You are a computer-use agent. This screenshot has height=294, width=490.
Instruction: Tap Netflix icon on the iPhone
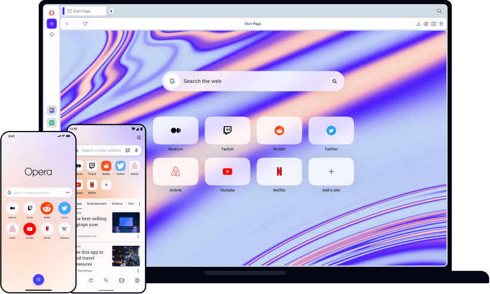(47, 229)
